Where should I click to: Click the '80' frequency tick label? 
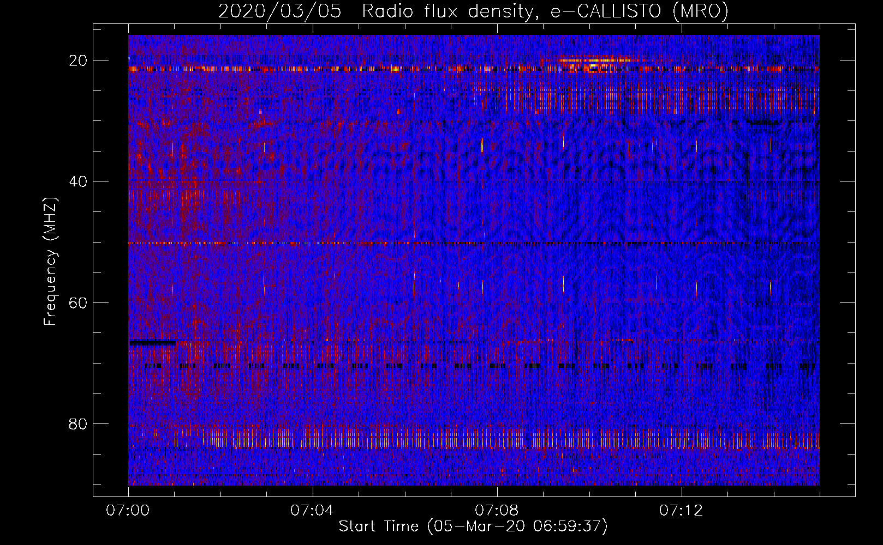(x=79, y=423)
